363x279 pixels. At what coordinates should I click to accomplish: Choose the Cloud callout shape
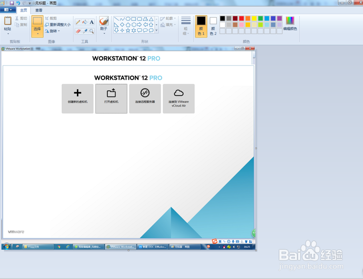coord(151,30)
